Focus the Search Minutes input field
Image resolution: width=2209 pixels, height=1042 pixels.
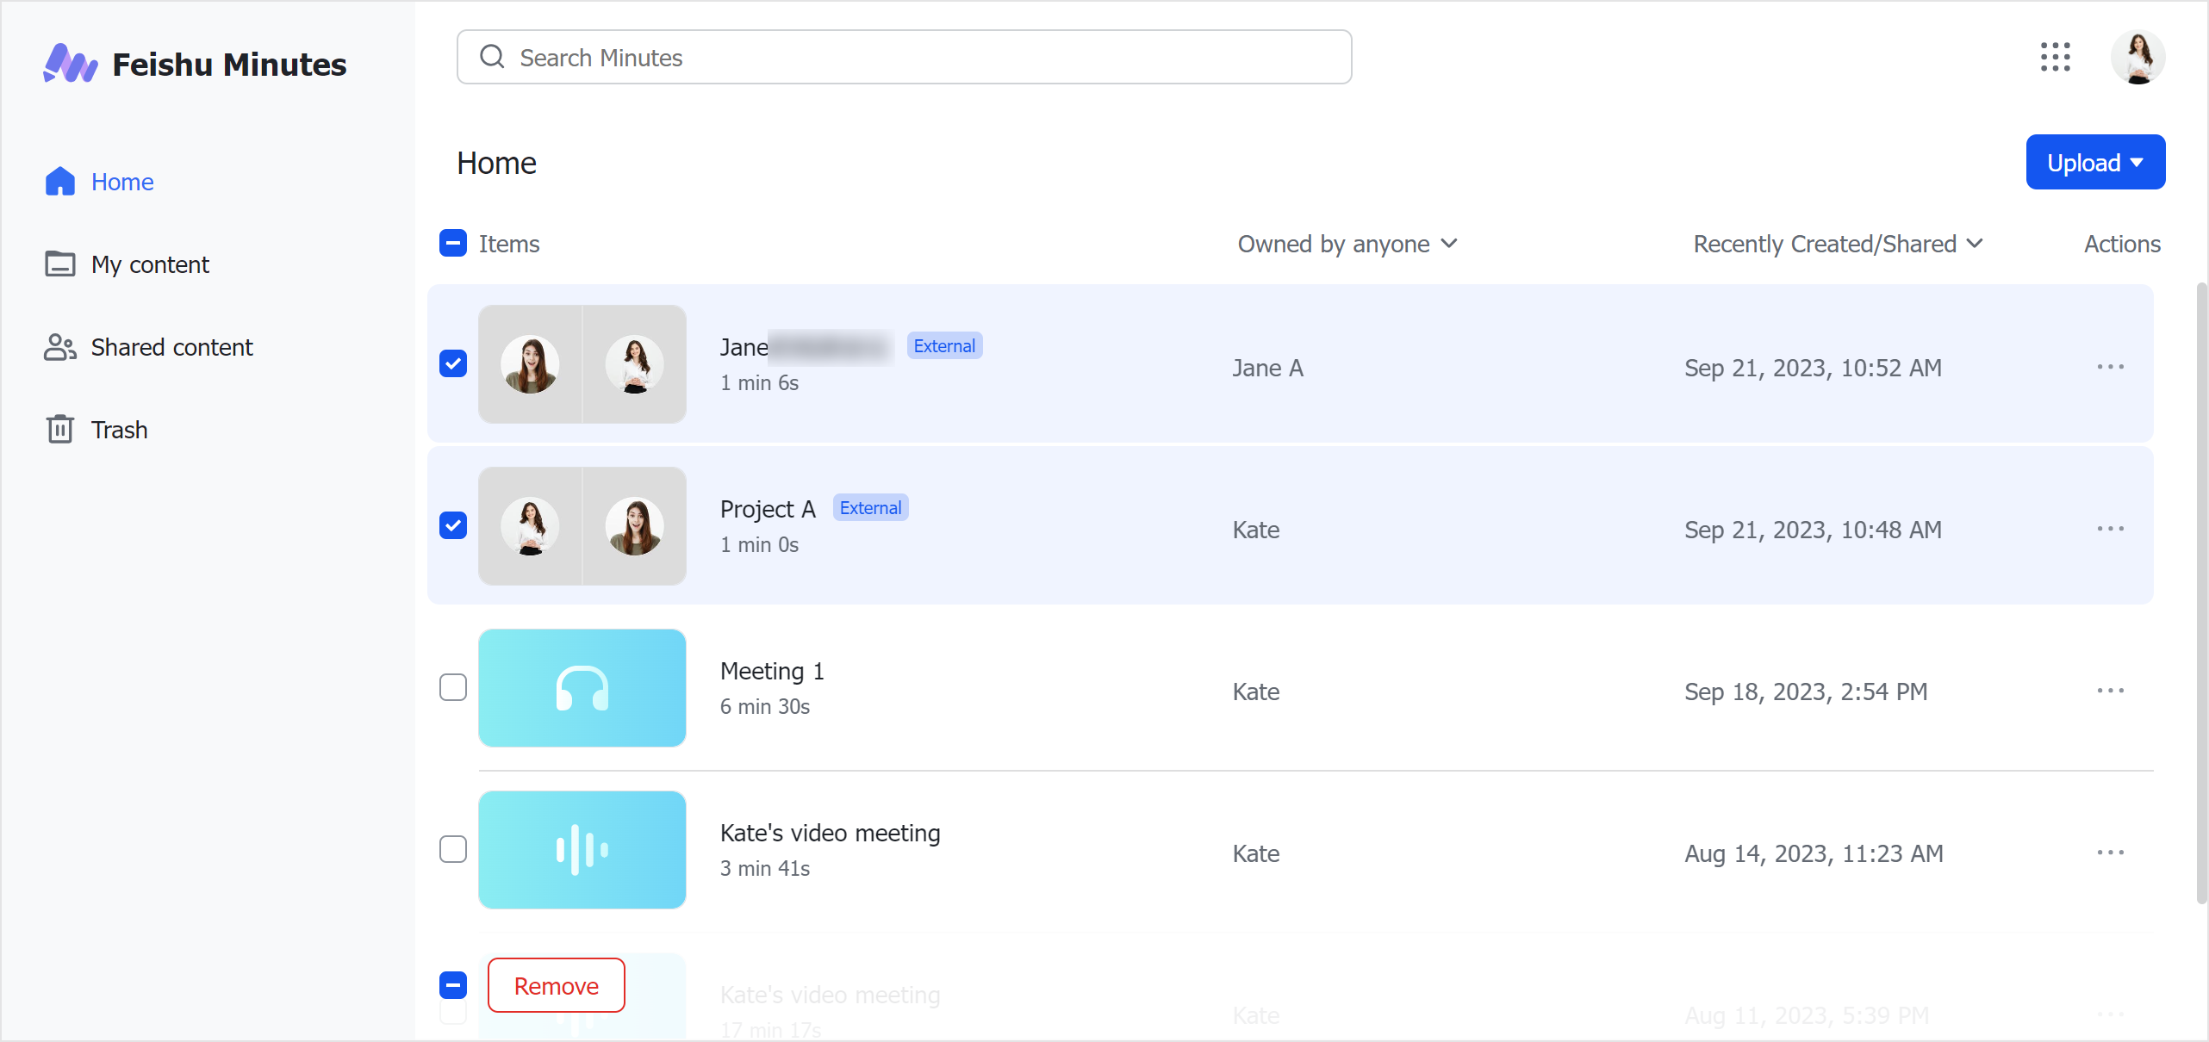click(x=904, y=57)
